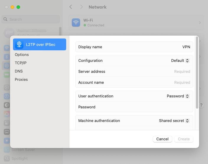Click the green Battery sidebar icon
The width and height of the screenshot is (208, 164).
7,74
